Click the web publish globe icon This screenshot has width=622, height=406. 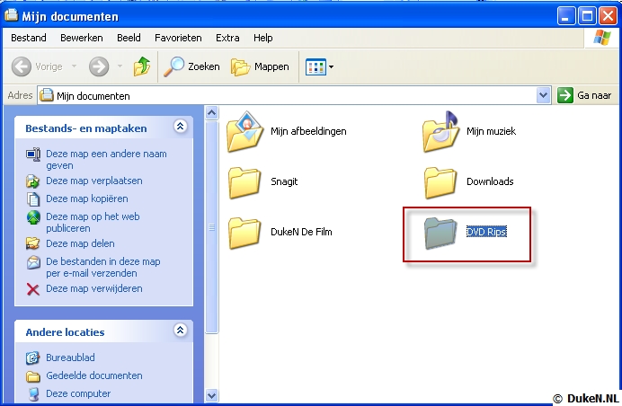(x=33, y=217)
